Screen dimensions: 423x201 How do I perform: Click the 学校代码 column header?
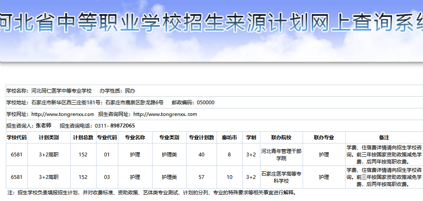[x=17, y=138]
